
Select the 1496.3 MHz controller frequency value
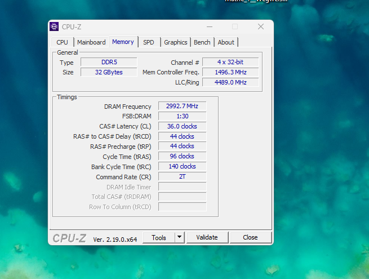click(230, 72)
